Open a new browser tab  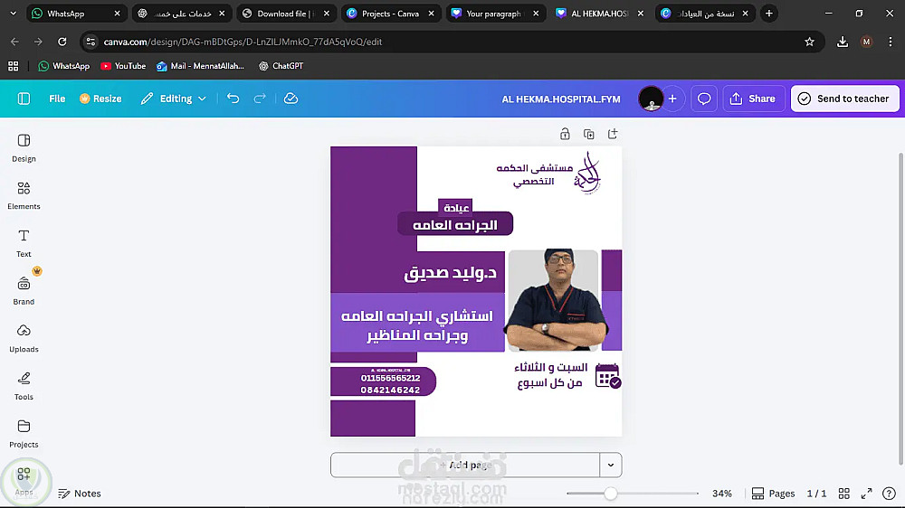(x=768, y=14)
